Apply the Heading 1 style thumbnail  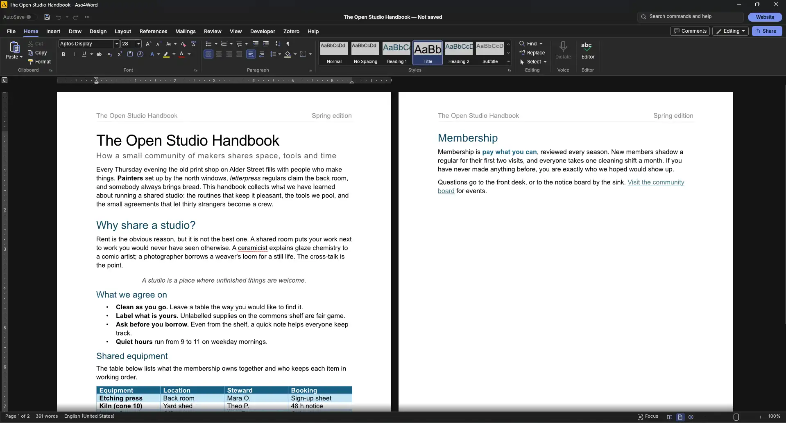(x=396, y=53)
